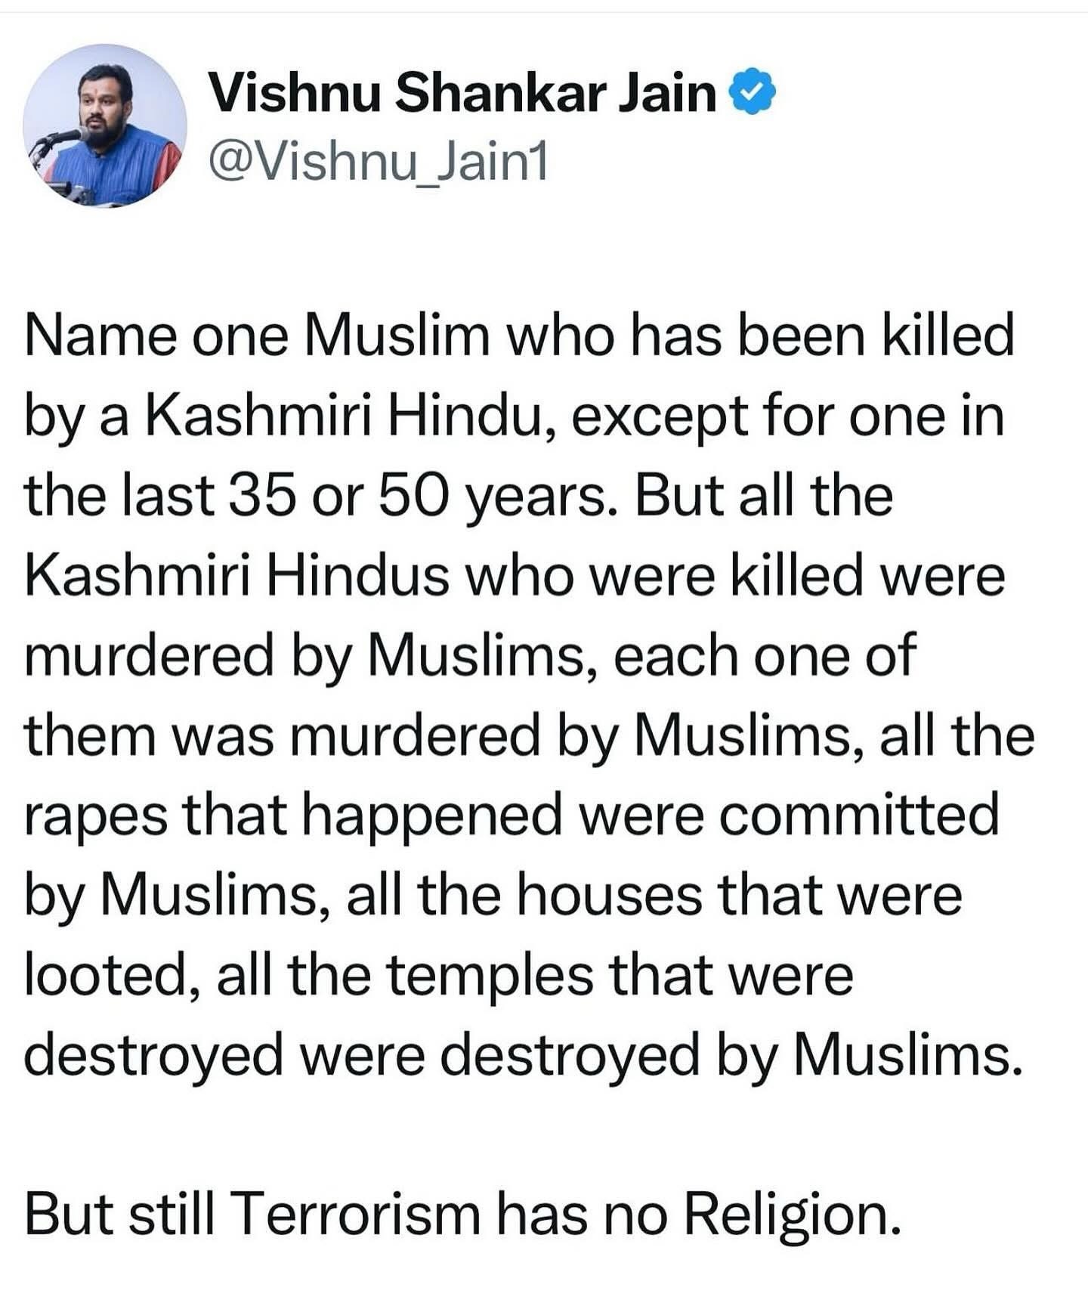Click the blue verified checkmark badge

click(x=752, y=92)
